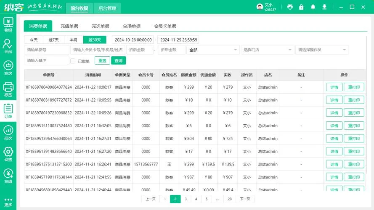This screenshot has height=210, width=374.
Task: Open the 扣次 sidebar icon
Action: (x=8, y=133)
